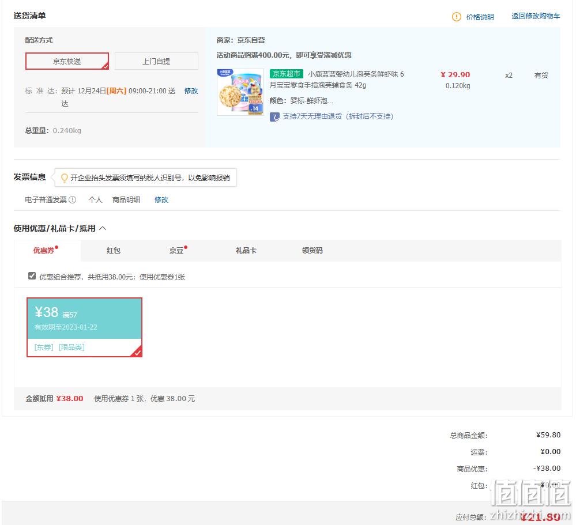576x525 pixels.
Task: Click the 限品类 coupon tag
Action: [x=71, y=348]
